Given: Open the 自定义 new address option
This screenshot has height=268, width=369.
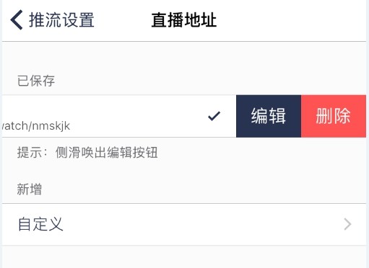Looking at the screenshot, I should pyautogui.click(x=184, y=224).
